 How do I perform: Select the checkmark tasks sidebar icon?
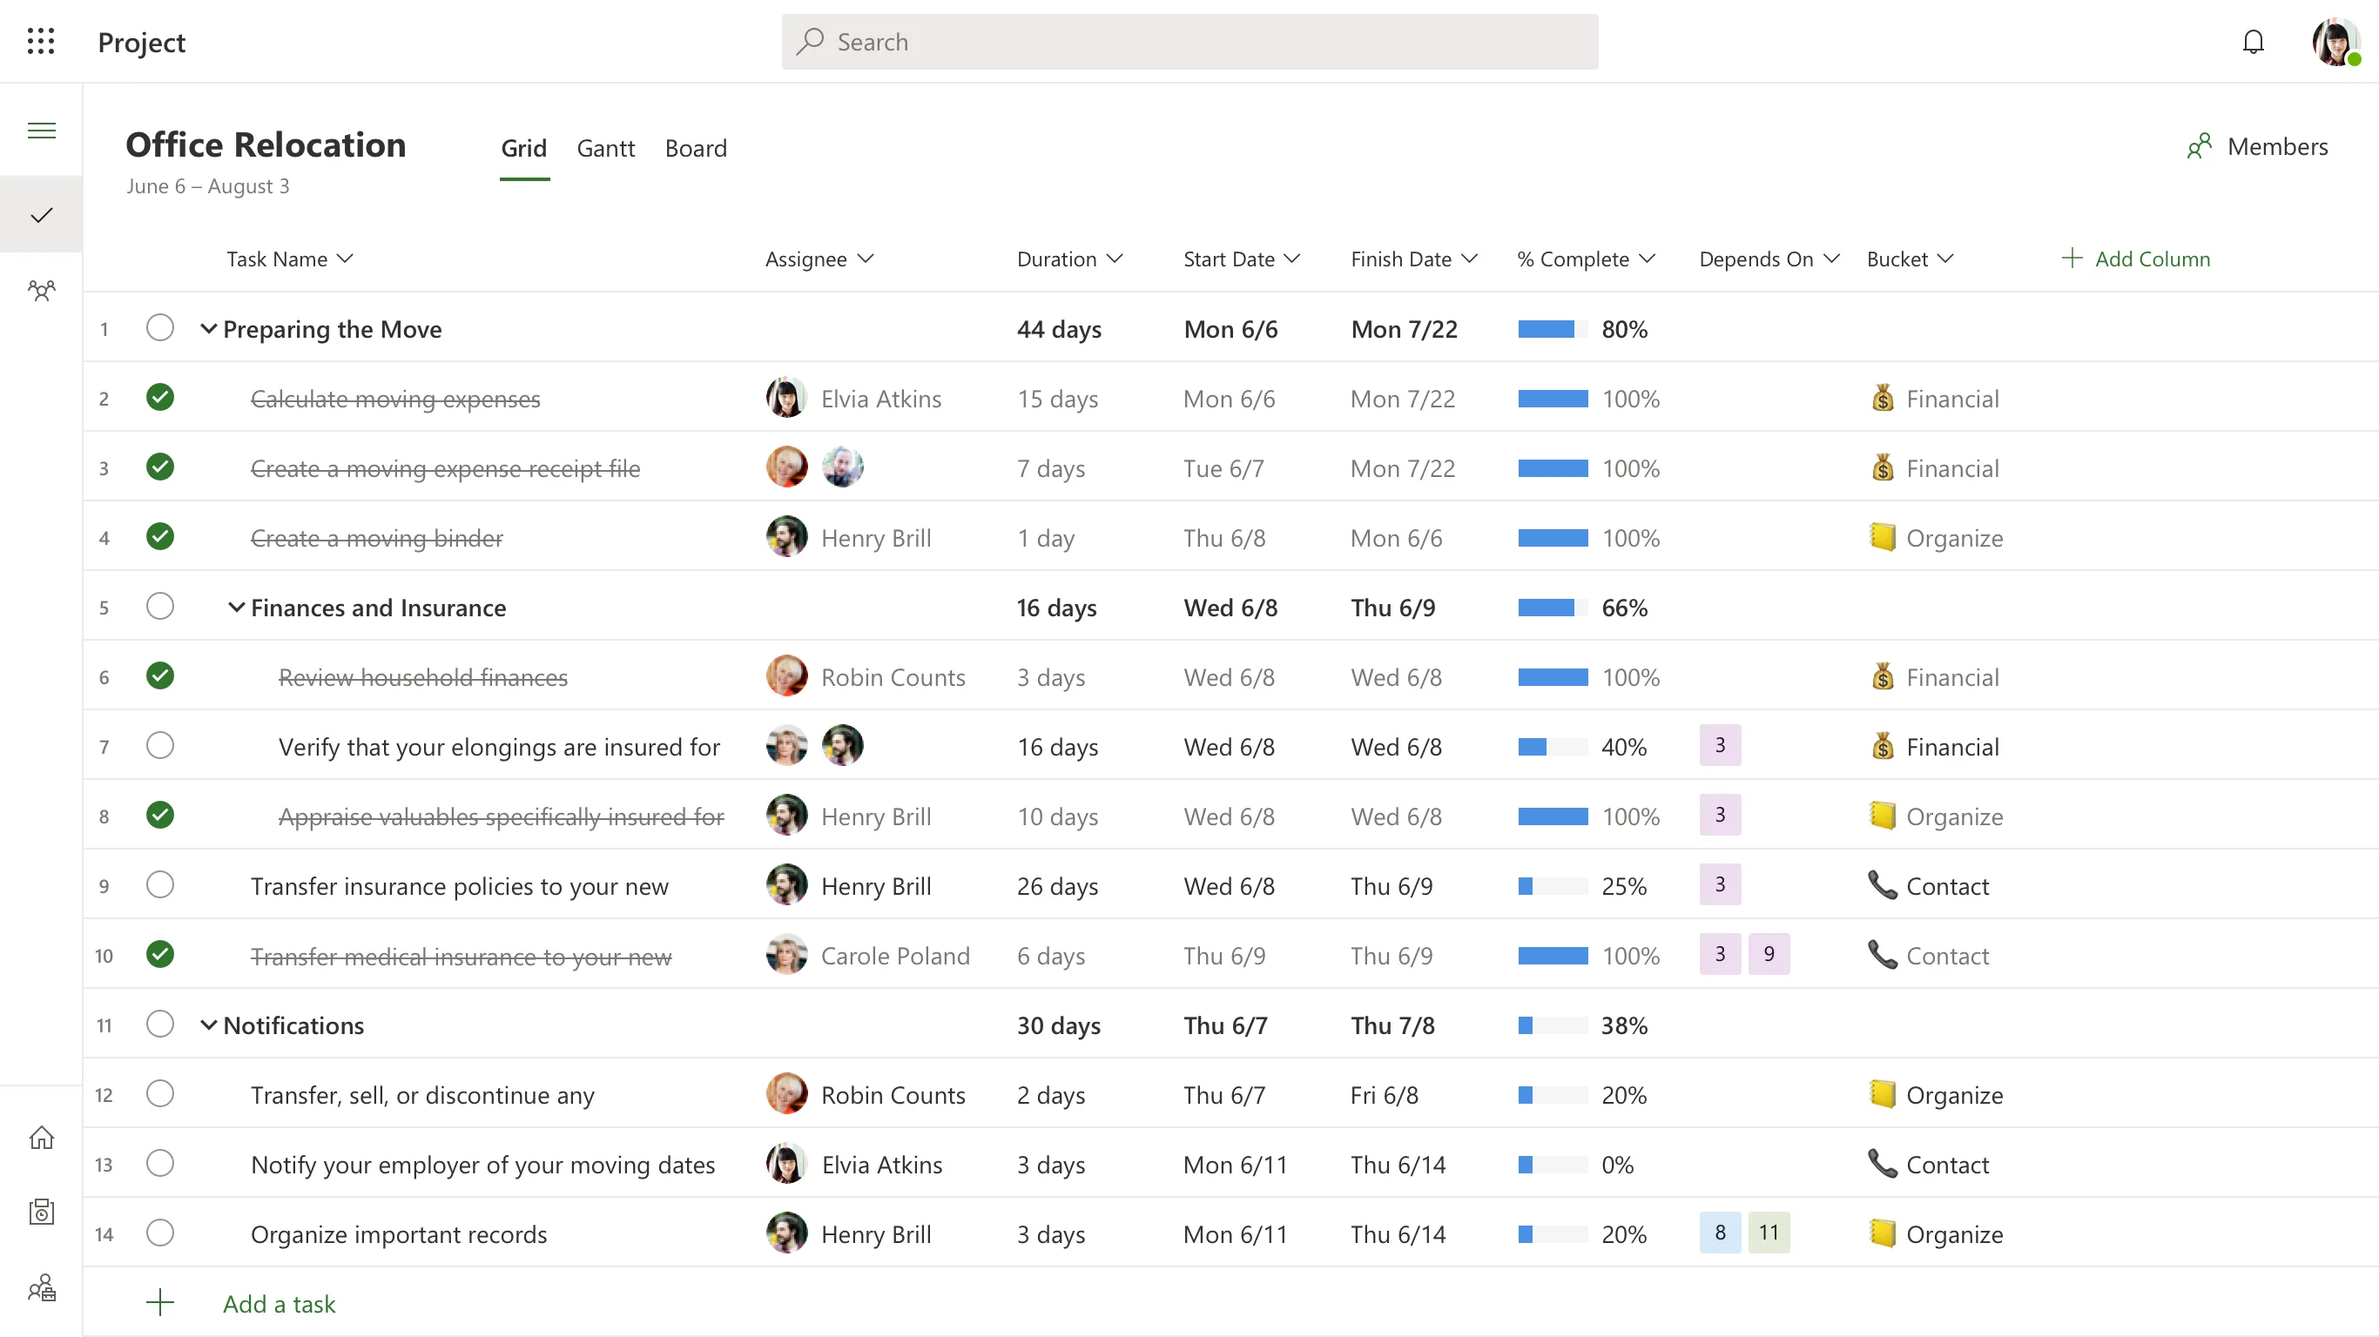click(42, 215)
